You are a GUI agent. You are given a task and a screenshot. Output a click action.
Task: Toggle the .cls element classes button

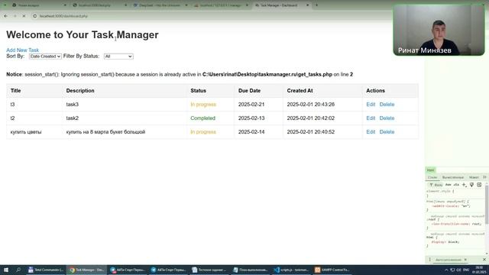coord(456,185)
